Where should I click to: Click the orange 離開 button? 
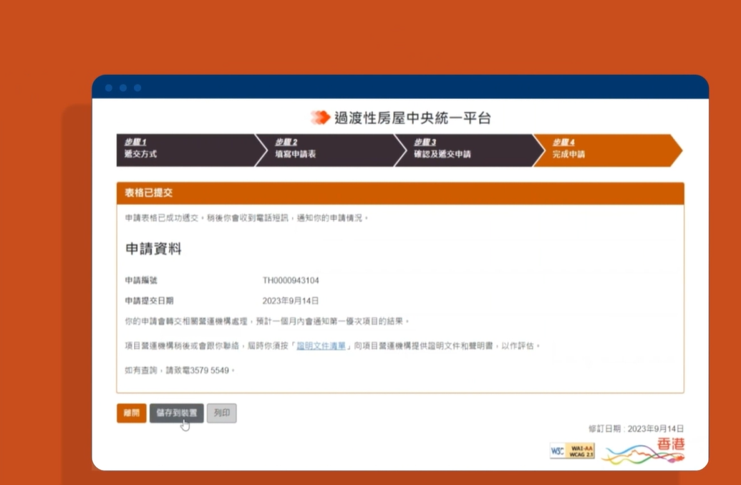coord(131,413)
